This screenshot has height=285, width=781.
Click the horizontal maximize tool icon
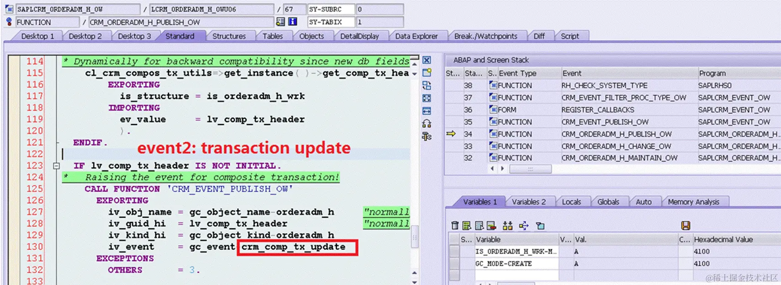[426, 111]
